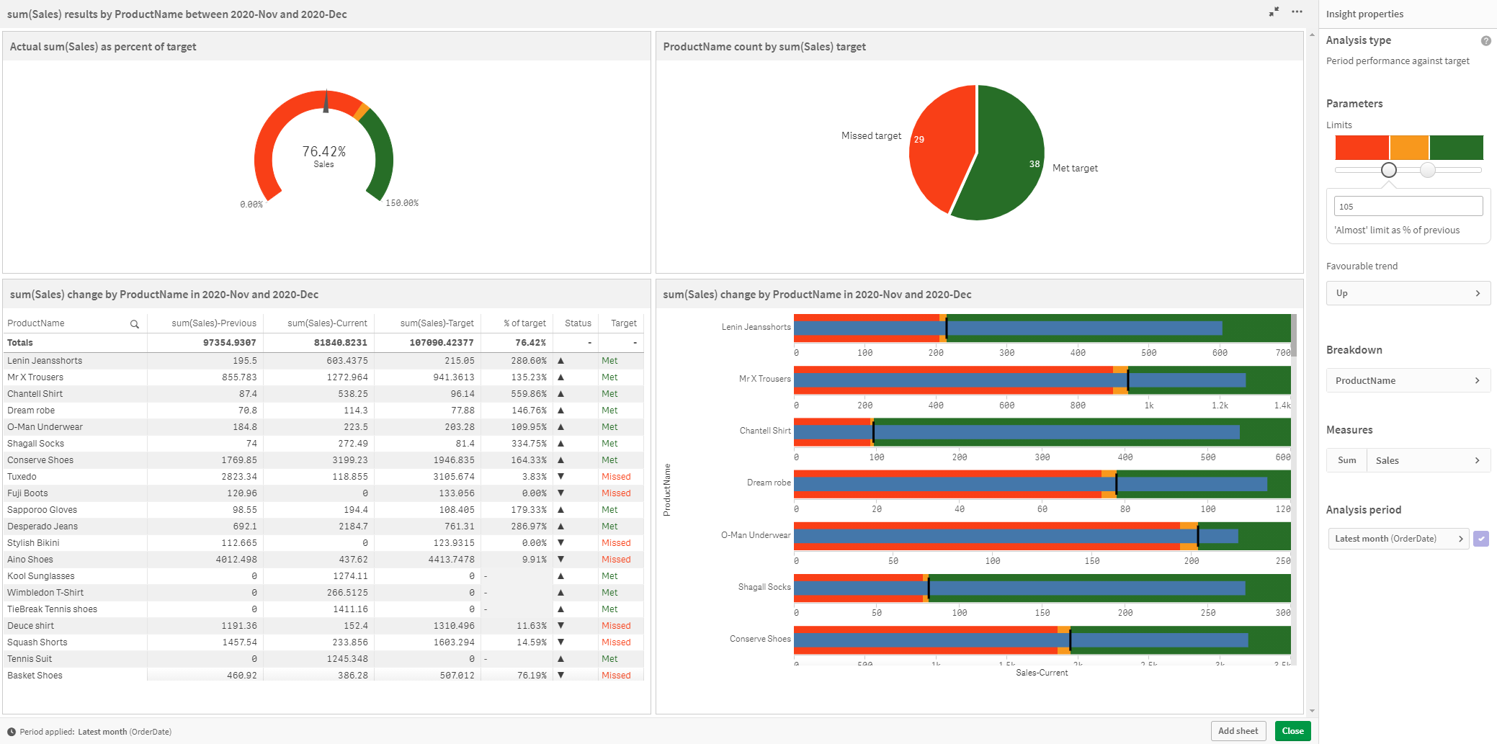Click the clock icon beside Period applied
1497x744 pixels.
click(12, 732)
